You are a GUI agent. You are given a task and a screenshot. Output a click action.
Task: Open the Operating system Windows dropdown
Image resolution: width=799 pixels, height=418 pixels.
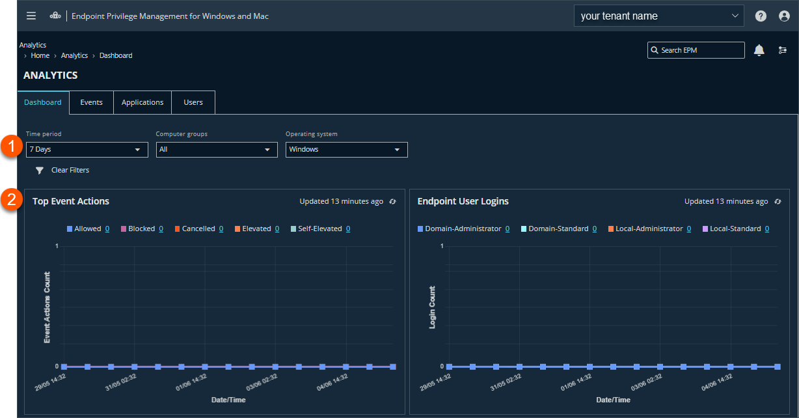point(347,150)
